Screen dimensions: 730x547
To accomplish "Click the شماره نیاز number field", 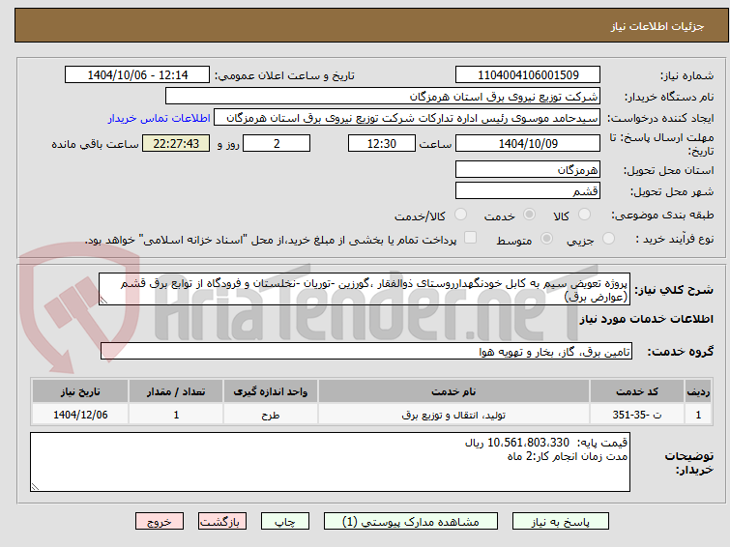I will [528, 75].
